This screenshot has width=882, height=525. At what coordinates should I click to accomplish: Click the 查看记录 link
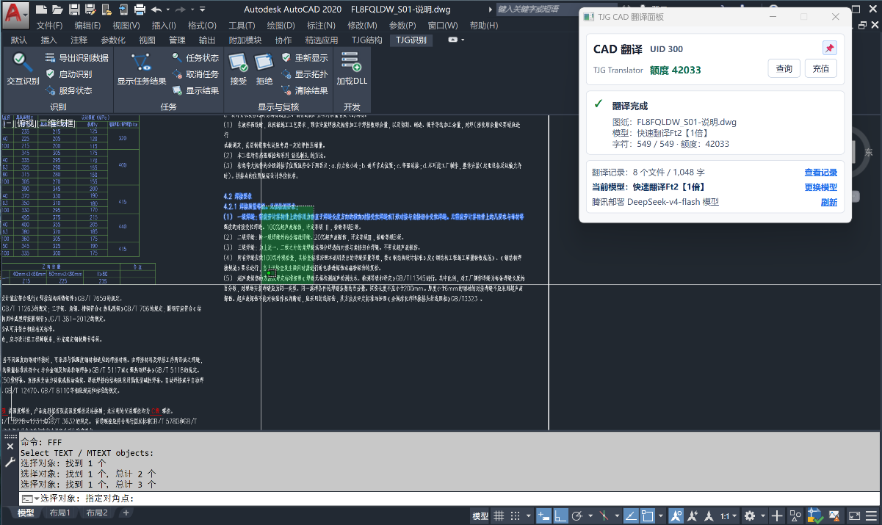820,173
